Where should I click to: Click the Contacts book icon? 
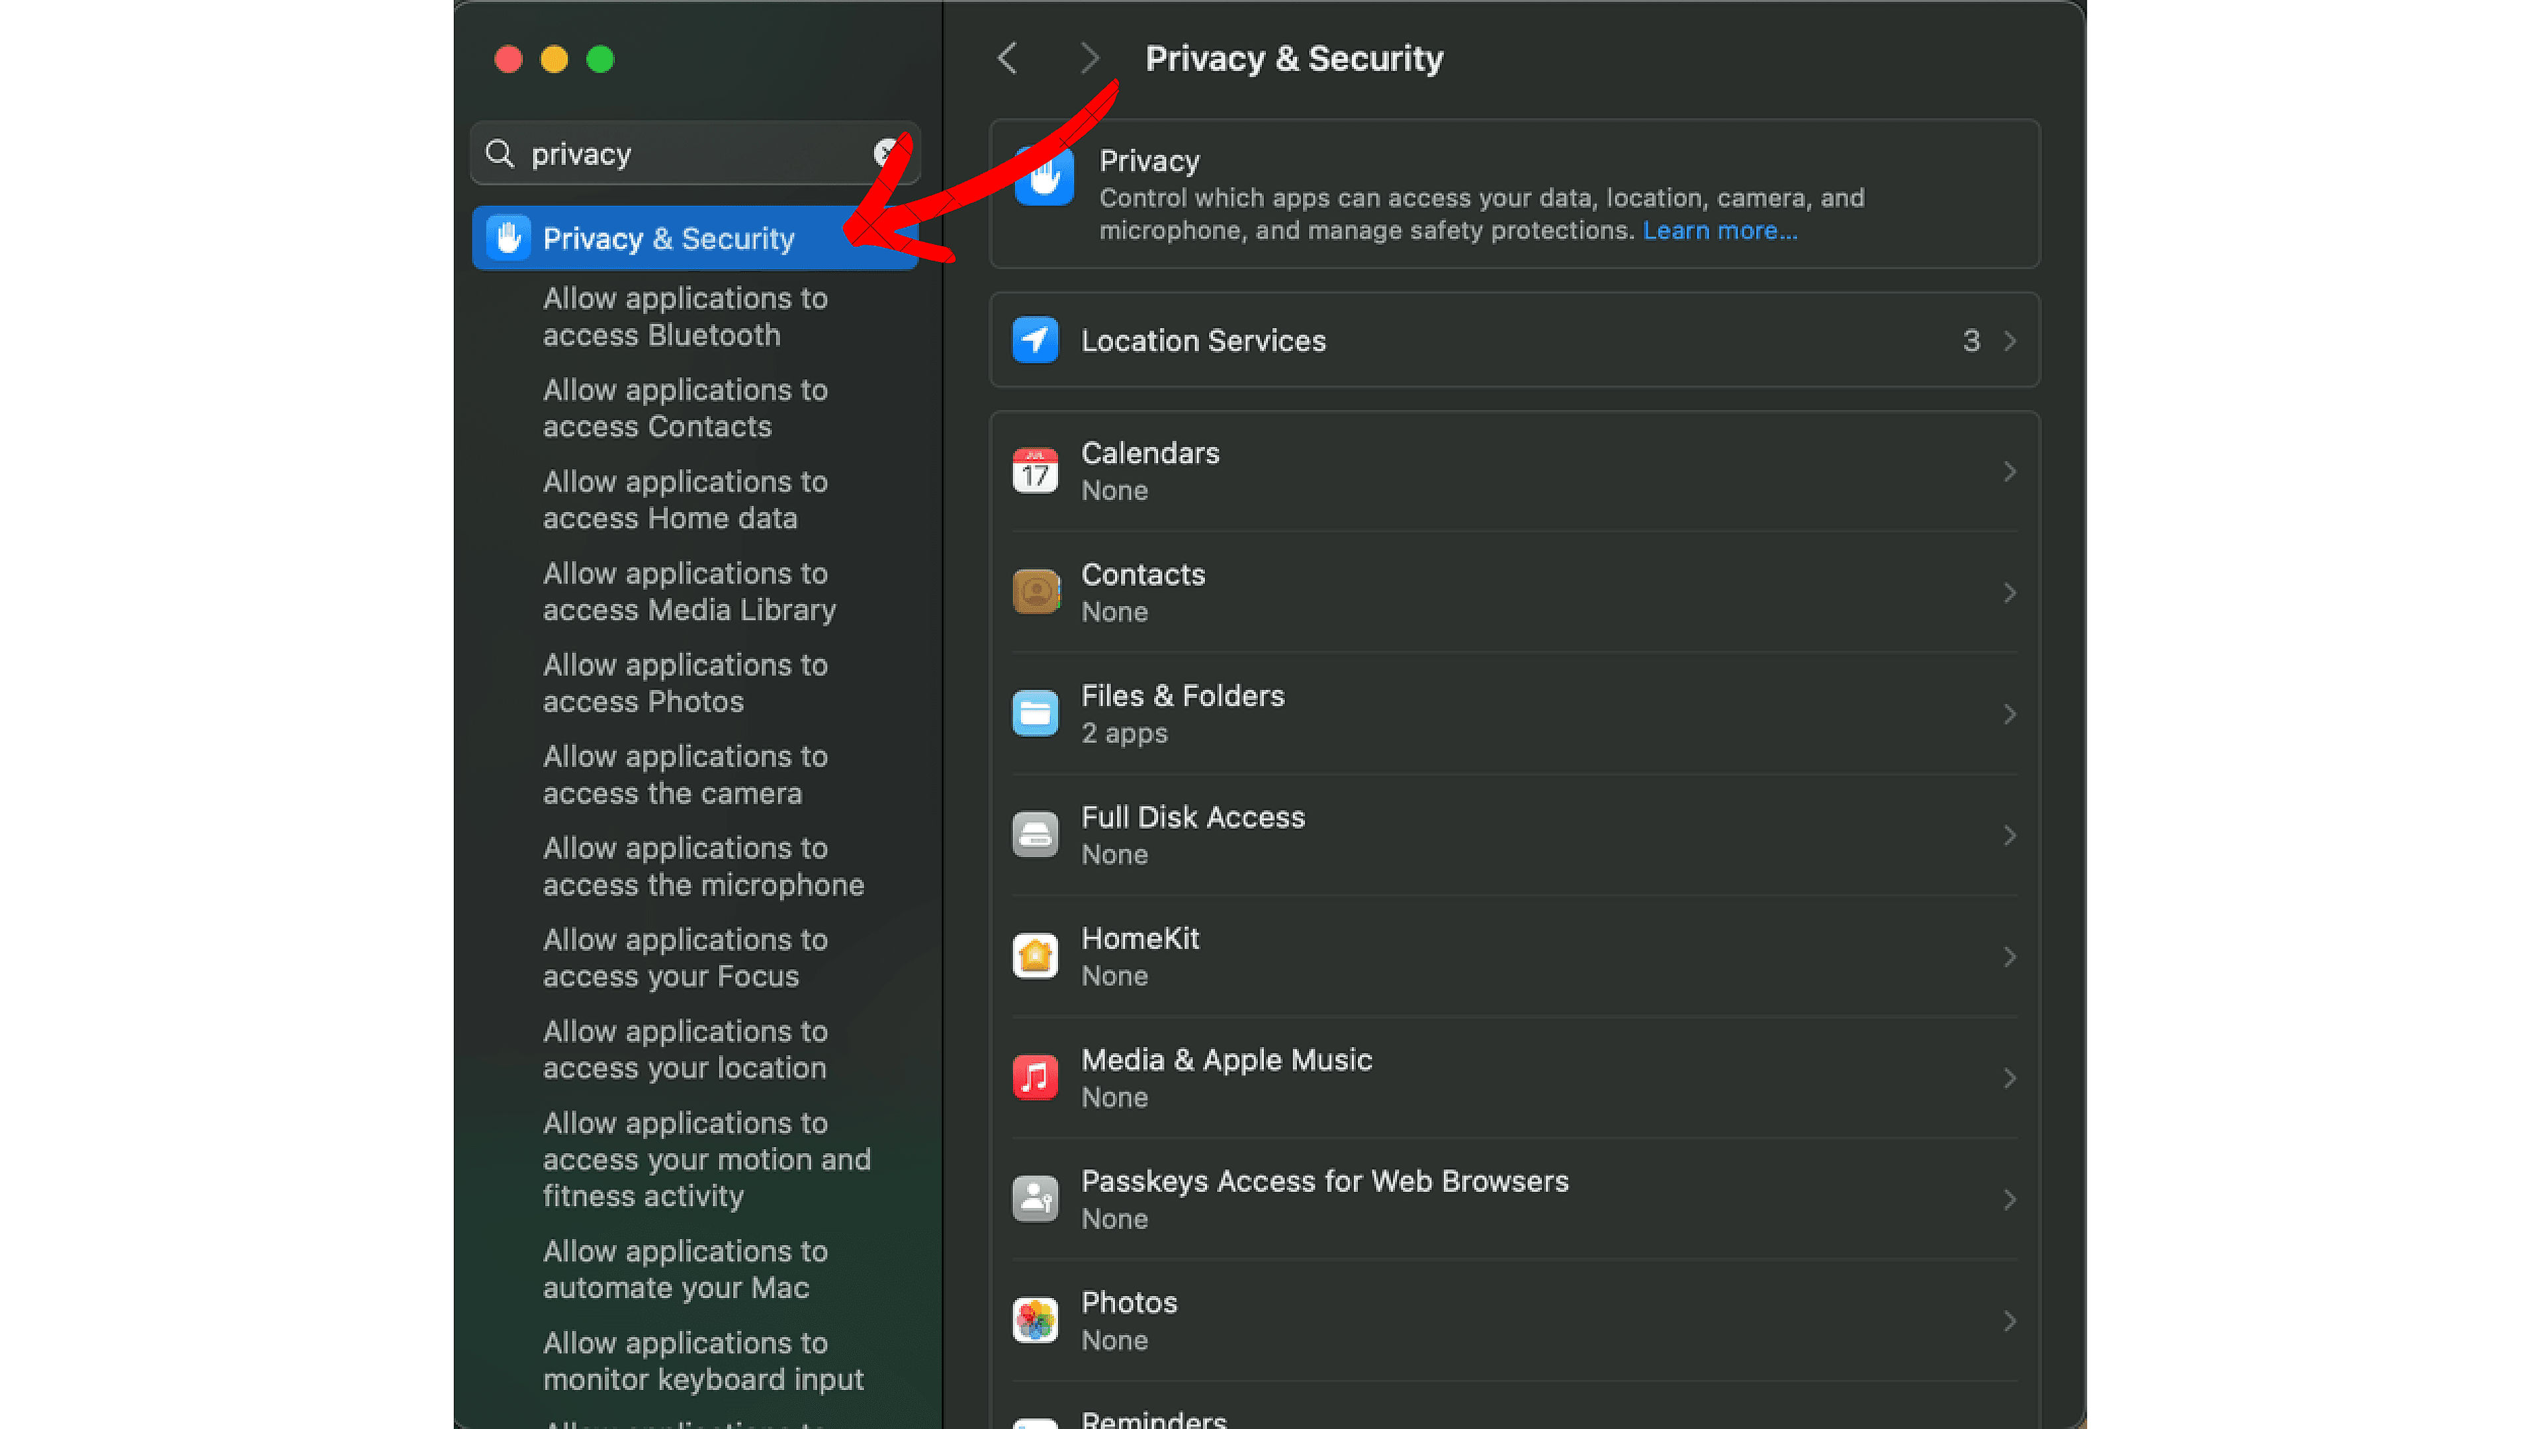coord(1035,593)
